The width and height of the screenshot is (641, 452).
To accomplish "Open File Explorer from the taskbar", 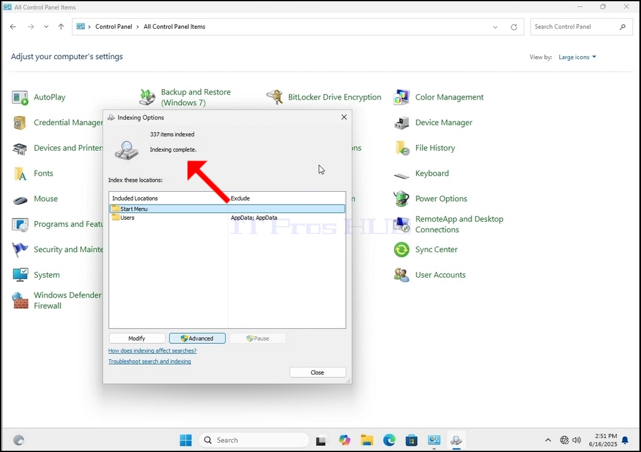I will (367, 440).
